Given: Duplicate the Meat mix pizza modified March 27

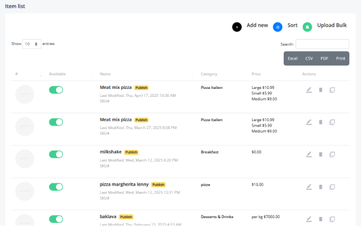Looking at the screenshot, I should coord(332,122).
